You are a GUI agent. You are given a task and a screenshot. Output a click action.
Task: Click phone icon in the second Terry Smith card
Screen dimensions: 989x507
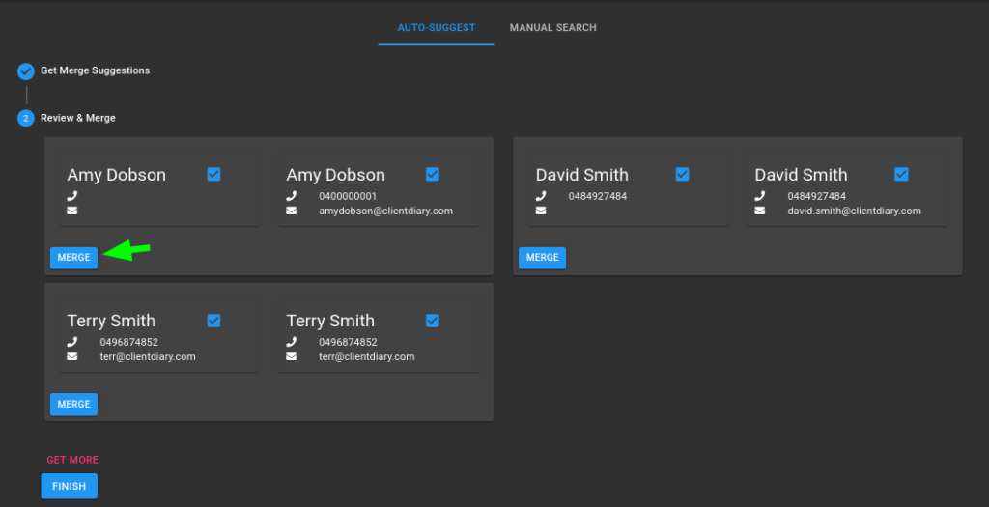pyautogui.click(x=292, y=343)
